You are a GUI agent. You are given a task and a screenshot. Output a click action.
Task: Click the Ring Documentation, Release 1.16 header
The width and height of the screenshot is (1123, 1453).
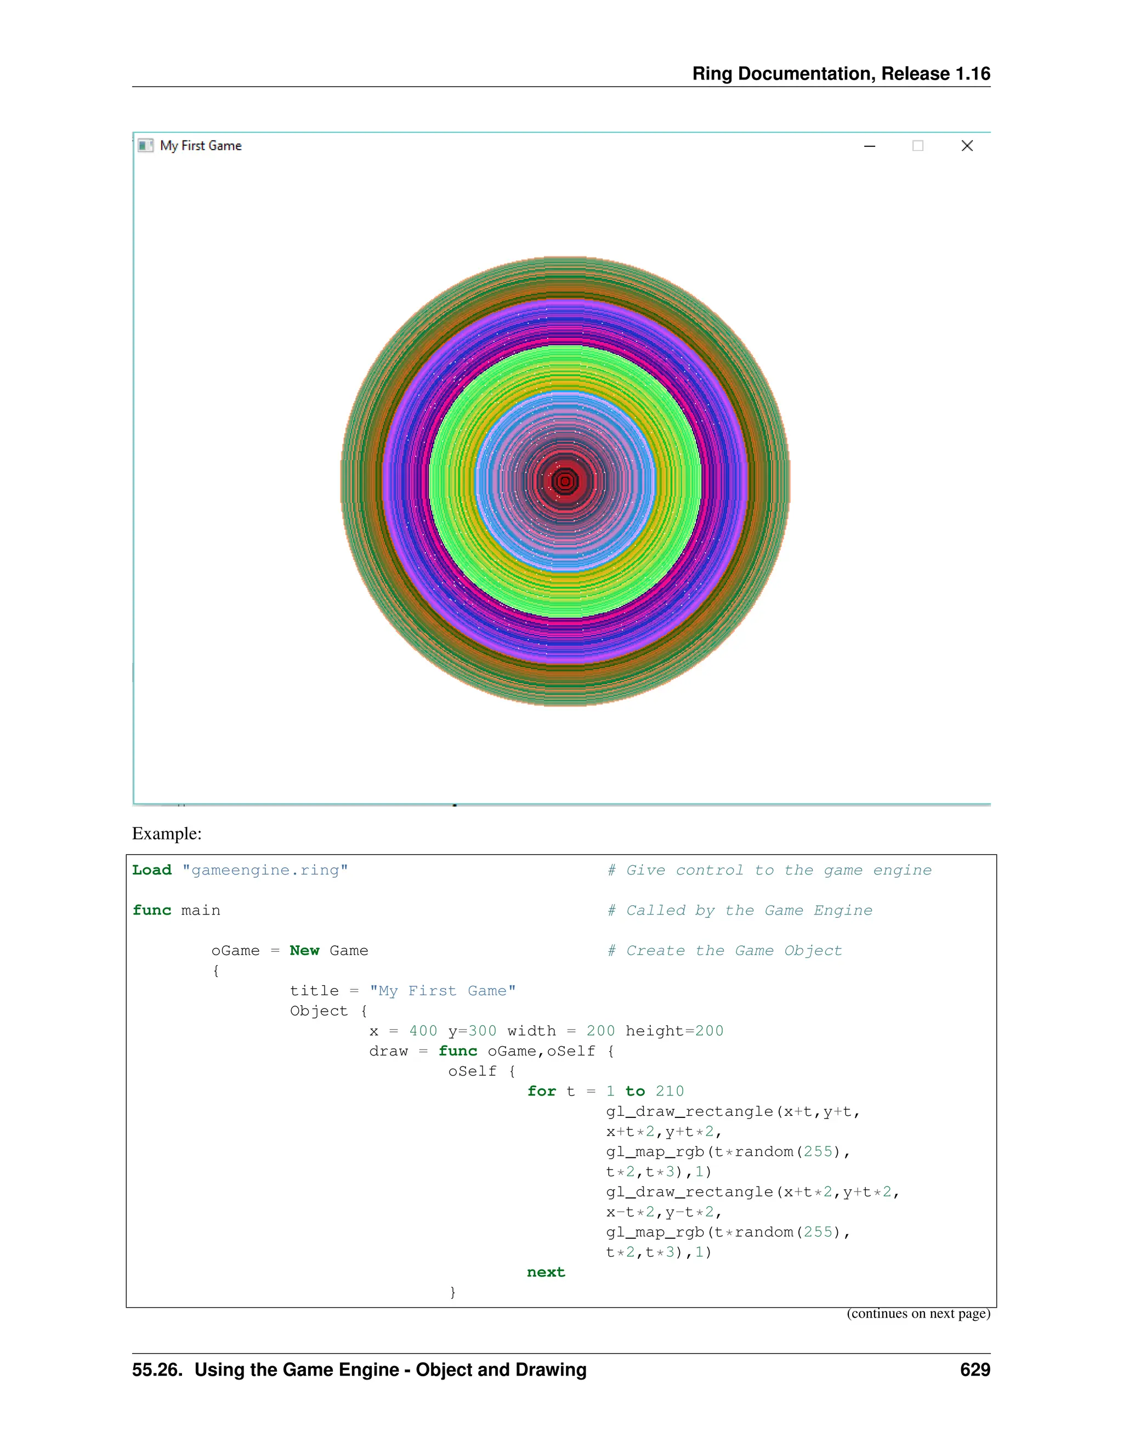(841, 73)
